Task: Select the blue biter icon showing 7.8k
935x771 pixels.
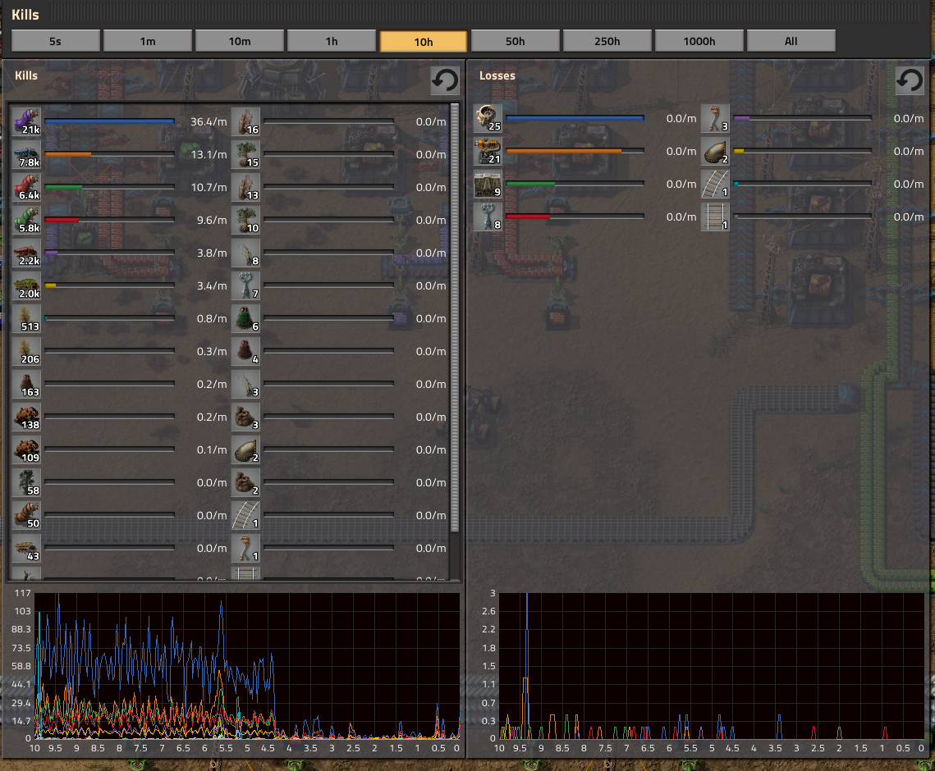Action: 26,154
